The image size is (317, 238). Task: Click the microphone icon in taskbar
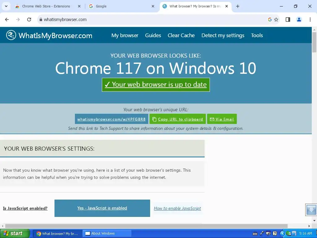coord(262,234)
